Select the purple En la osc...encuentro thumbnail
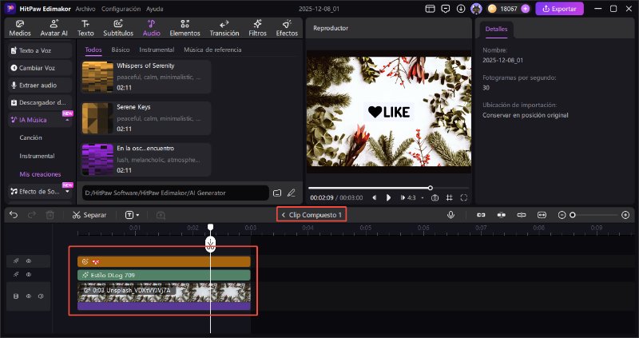The image size is (639, 338). (97, 160)
